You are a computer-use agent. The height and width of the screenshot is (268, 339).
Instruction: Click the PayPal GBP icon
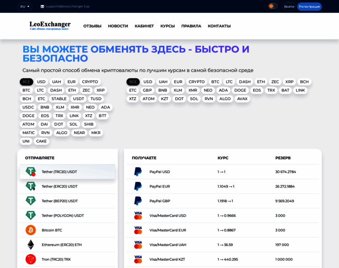tap(138, 201)
